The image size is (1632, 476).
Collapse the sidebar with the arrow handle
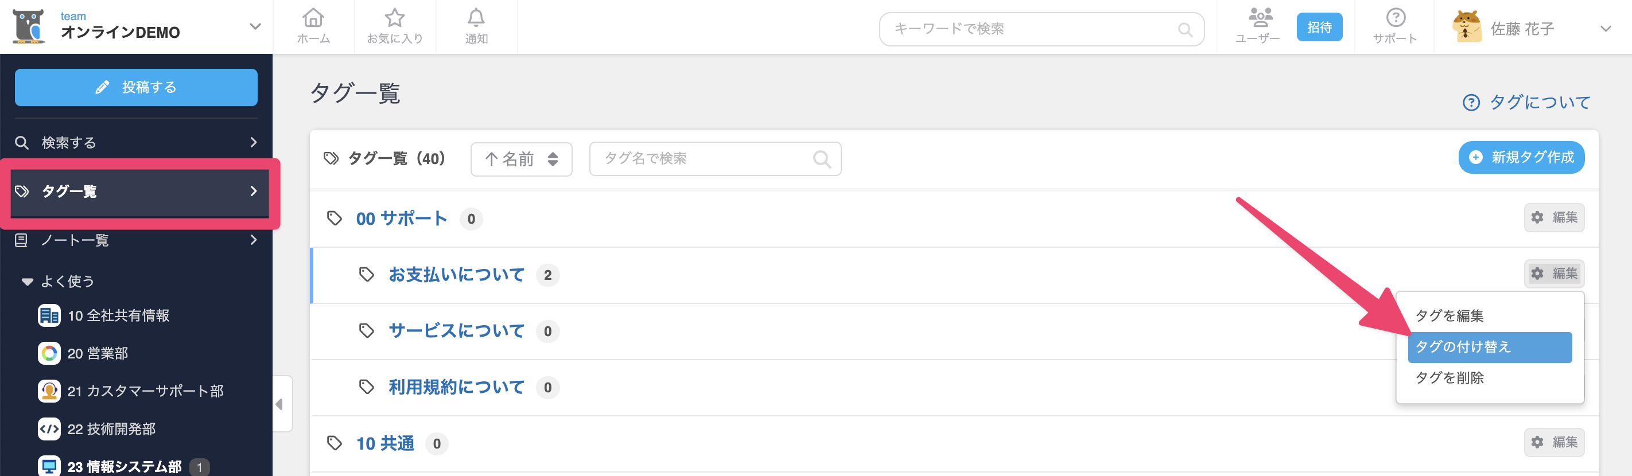click(x=279, y=404)
